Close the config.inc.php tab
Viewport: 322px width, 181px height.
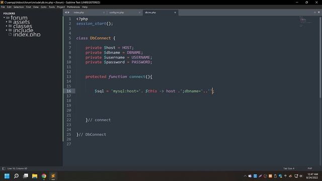(x=139, y=13)
